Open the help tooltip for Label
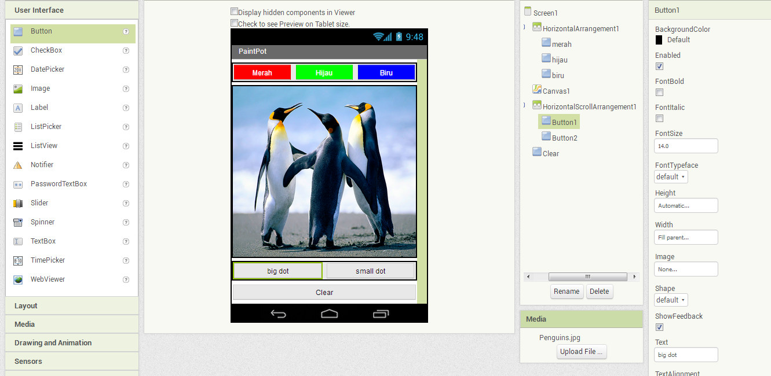The height and width of the screenshot is (376, 771). click(x=126, y=108)
